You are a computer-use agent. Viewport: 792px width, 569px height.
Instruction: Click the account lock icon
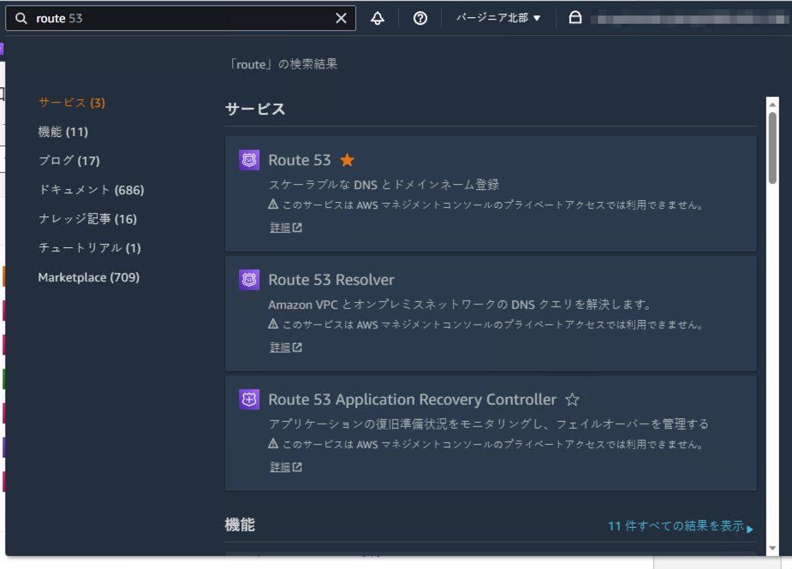point(575,18)
